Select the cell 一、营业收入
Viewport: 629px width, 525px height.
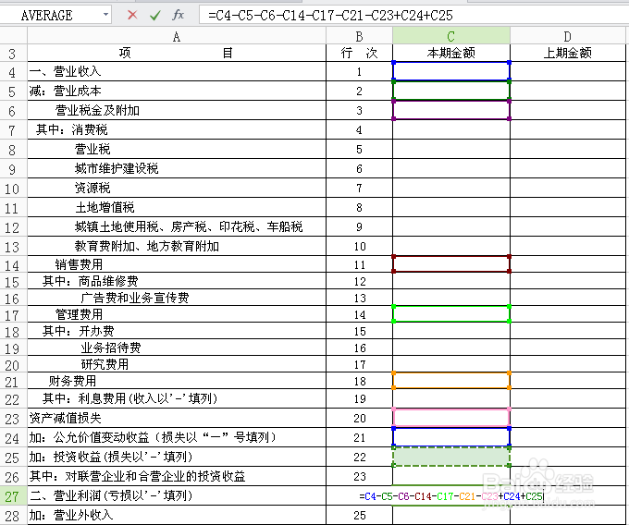177,72
